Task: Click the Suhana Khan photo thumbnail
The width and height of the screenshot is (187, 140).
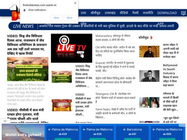Action: [x=149, y=102]
